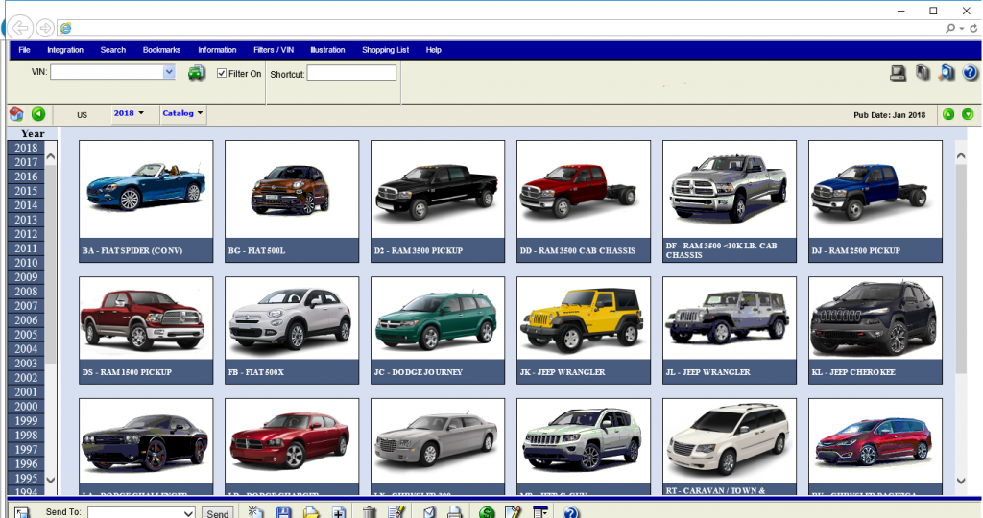Click the browser back arrow
Screen dimensions: 983x518
coord(20,28)
